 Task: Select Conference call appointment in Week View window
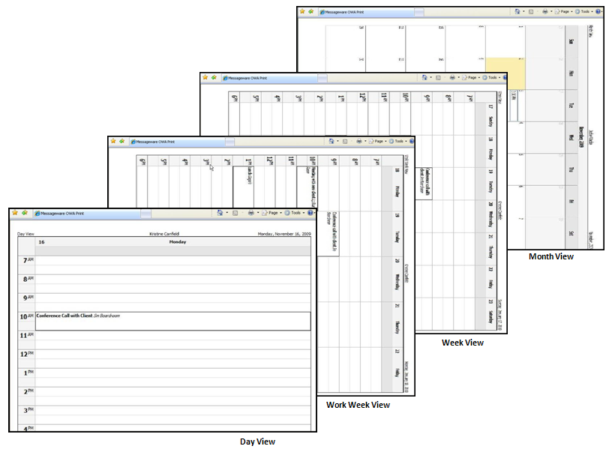click(424, 184)
